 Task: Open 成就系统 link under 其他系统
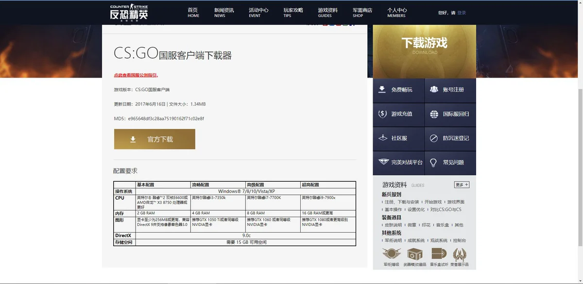point(416,240)
